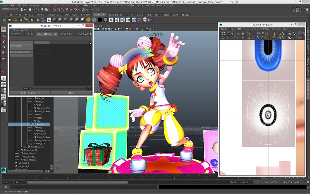Expand the Eye_L node in outliner

pyautogui.click(x=31, y=128)
